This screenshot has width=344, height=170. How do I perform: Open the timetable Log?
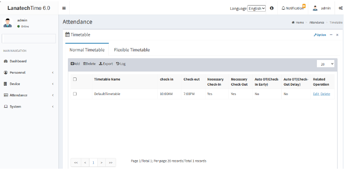click(121, 64)
